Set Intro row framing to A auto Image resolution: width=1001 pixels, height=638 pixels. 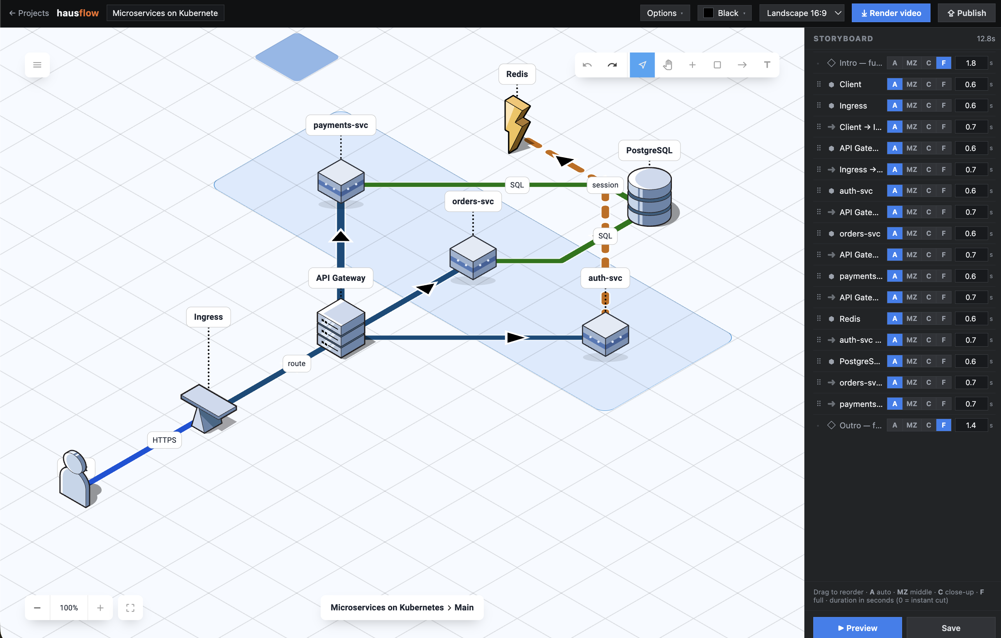click(895, 63)
